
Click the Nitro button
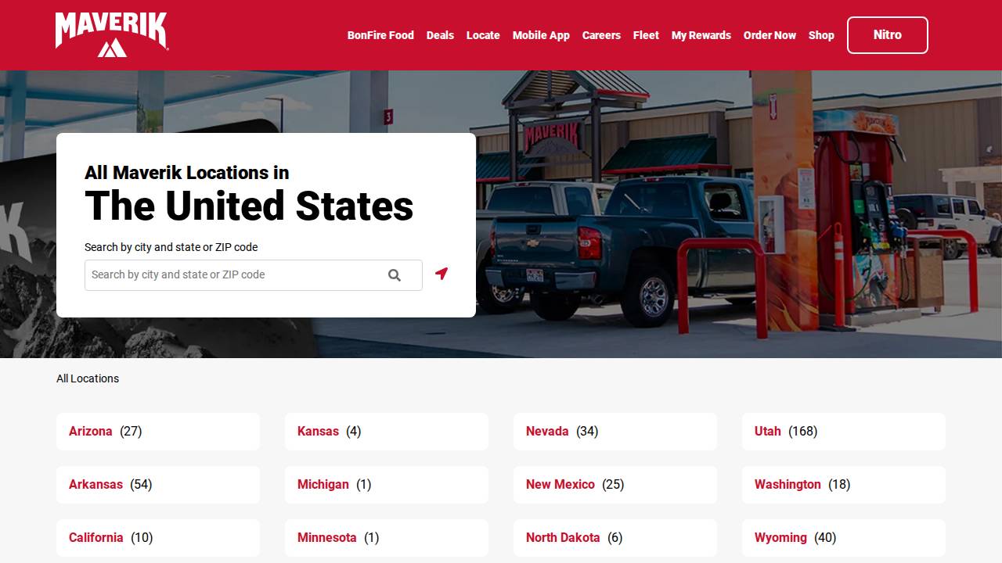click(887, 35)
